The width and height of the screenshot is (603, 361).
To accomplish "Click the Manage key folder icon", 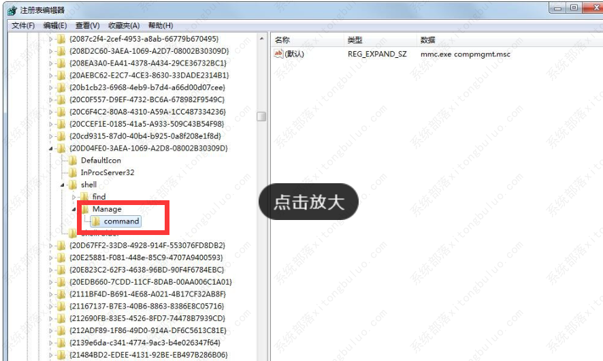I will (x=84, y=209).
